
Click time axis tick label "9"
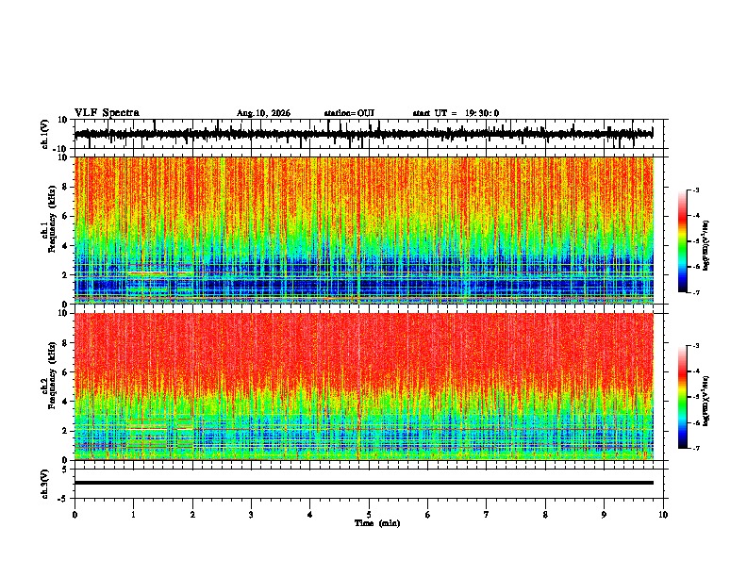[604, 515]
